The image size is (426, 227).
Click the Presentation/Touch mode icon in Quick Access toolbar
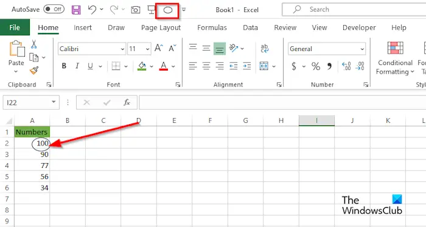(151, 10)
